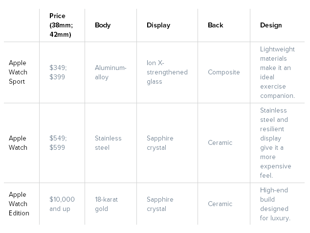Viewport: 310px width, 233px height.
Task: Select the Composite back cell
Action: point(224,72)
